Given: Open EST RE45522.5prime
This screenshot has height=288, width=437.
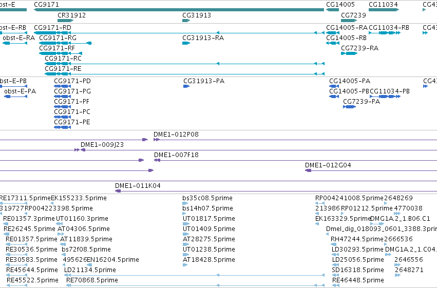Looking at the screenshot, I should point(32,280).
